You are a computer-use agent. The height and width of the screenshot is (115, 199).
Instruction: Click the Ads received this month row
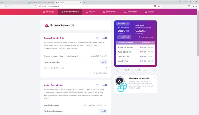[x=76, y=68]
